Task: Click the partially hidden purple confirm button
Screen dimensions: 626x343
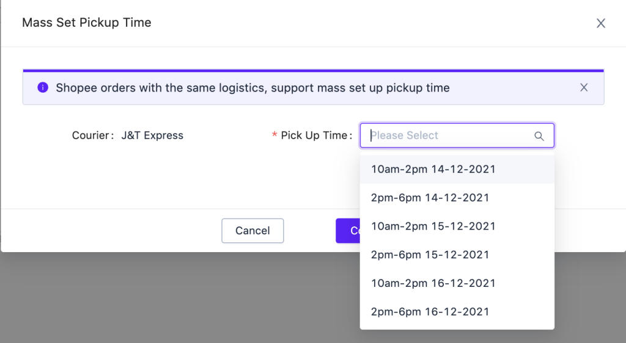Action: tap(348, 231)
